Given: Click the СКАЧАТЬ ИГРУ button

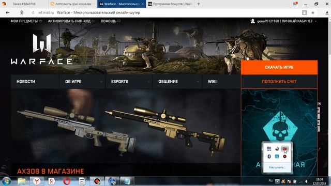Looking at the screenshot, I should (x=279, y=67).
